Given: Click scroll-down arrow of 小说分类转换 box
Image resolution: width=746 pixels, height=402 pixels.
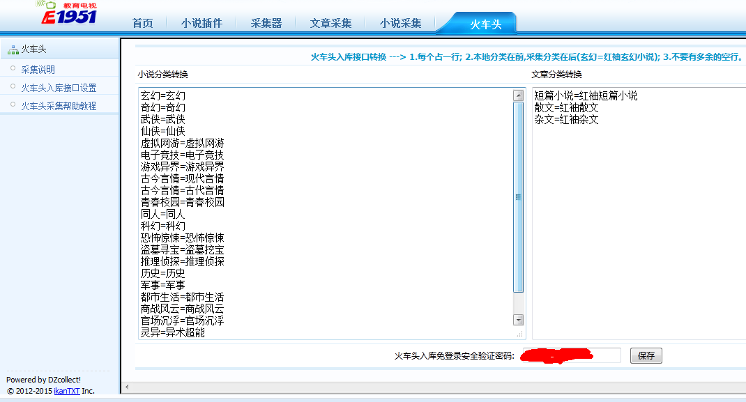Looking at the screenshot, I should point(519,320).
